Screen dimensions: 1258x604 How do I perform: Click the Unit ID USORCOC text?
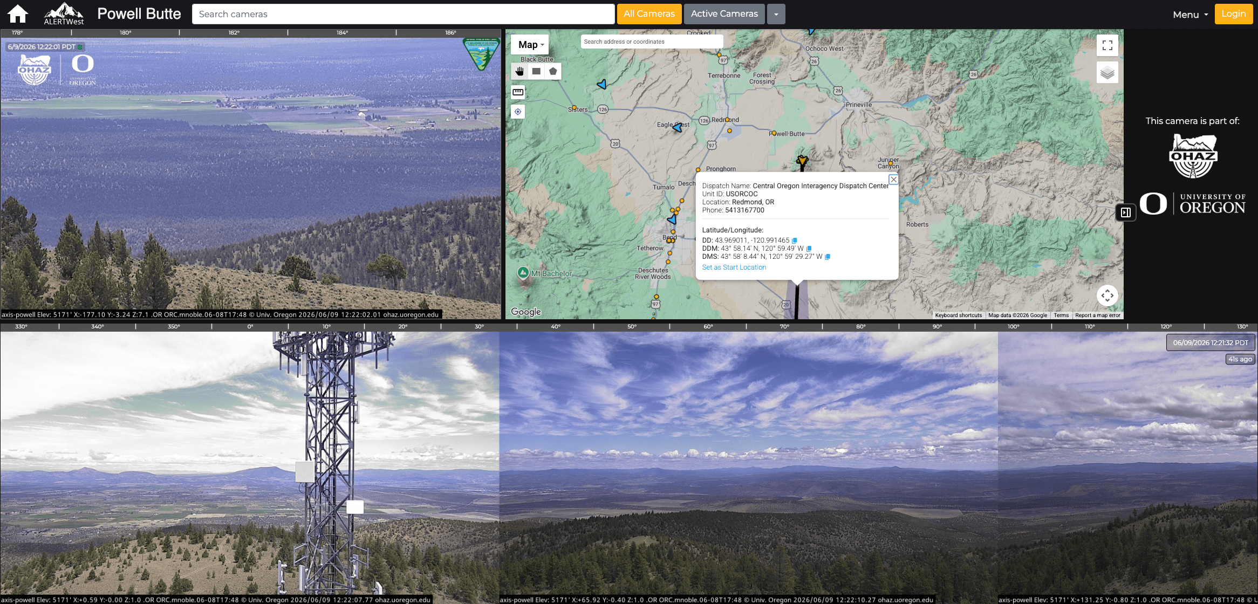pos(730,194)
